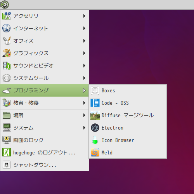
Task: Select the highlighted プログラミング category
Action: pyautogui.click(x=45, y=90)
